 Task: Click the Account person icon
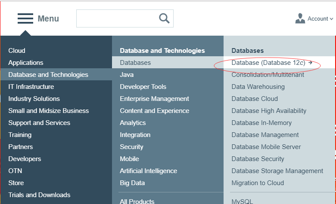300,18
